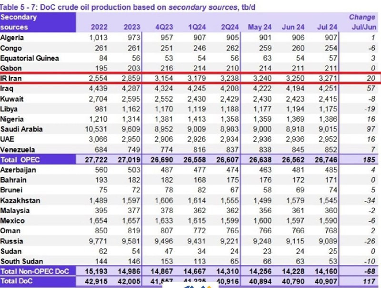
Task: Click Saudi Arabia's 2022 value 10,531
Action: [96, 129]
